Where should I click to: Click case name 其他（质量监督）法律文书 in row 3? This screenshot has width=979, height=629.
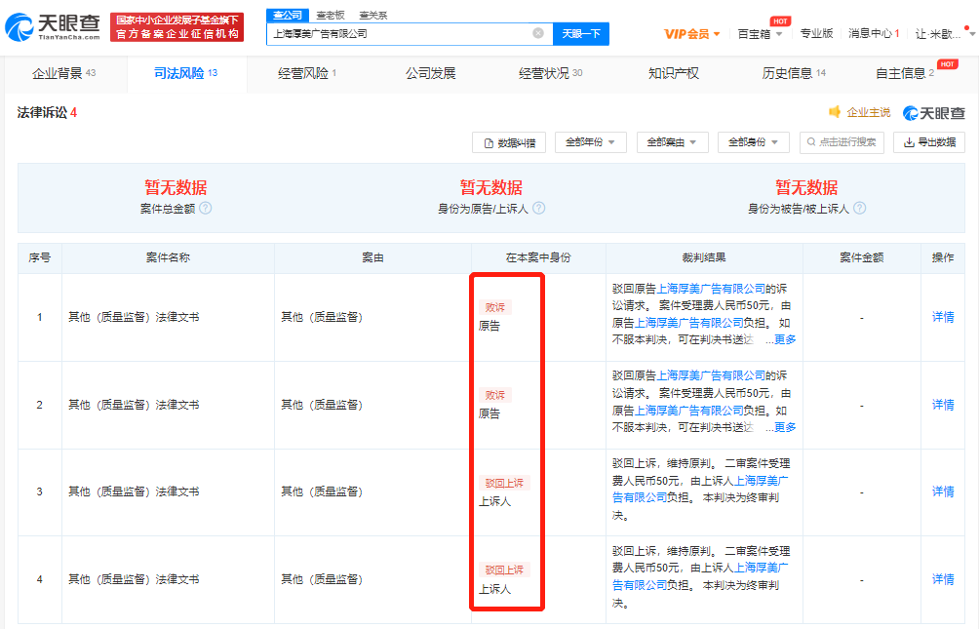134,492
